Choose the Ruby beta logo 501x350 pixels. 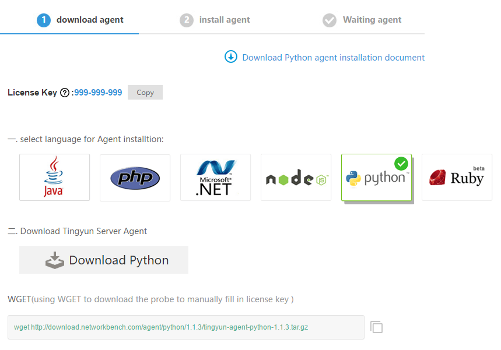pos(457,178)
